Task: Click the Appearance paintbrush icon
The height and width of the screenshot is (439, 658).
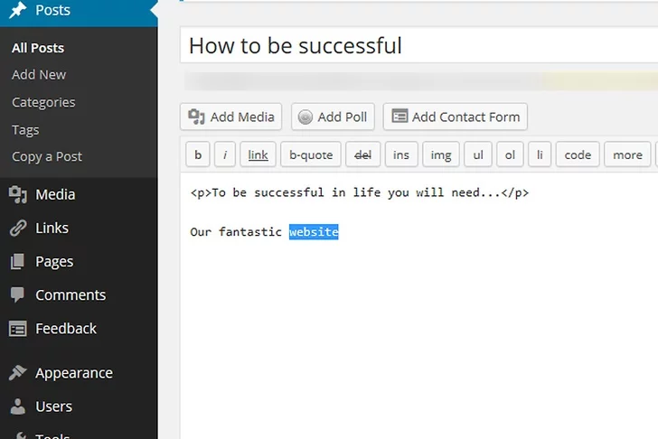Action: pos(16,373)
